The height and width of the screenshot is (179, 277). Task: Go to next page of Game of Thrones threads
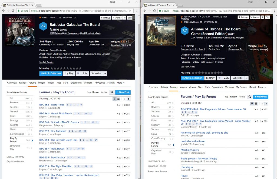(266, 104)
